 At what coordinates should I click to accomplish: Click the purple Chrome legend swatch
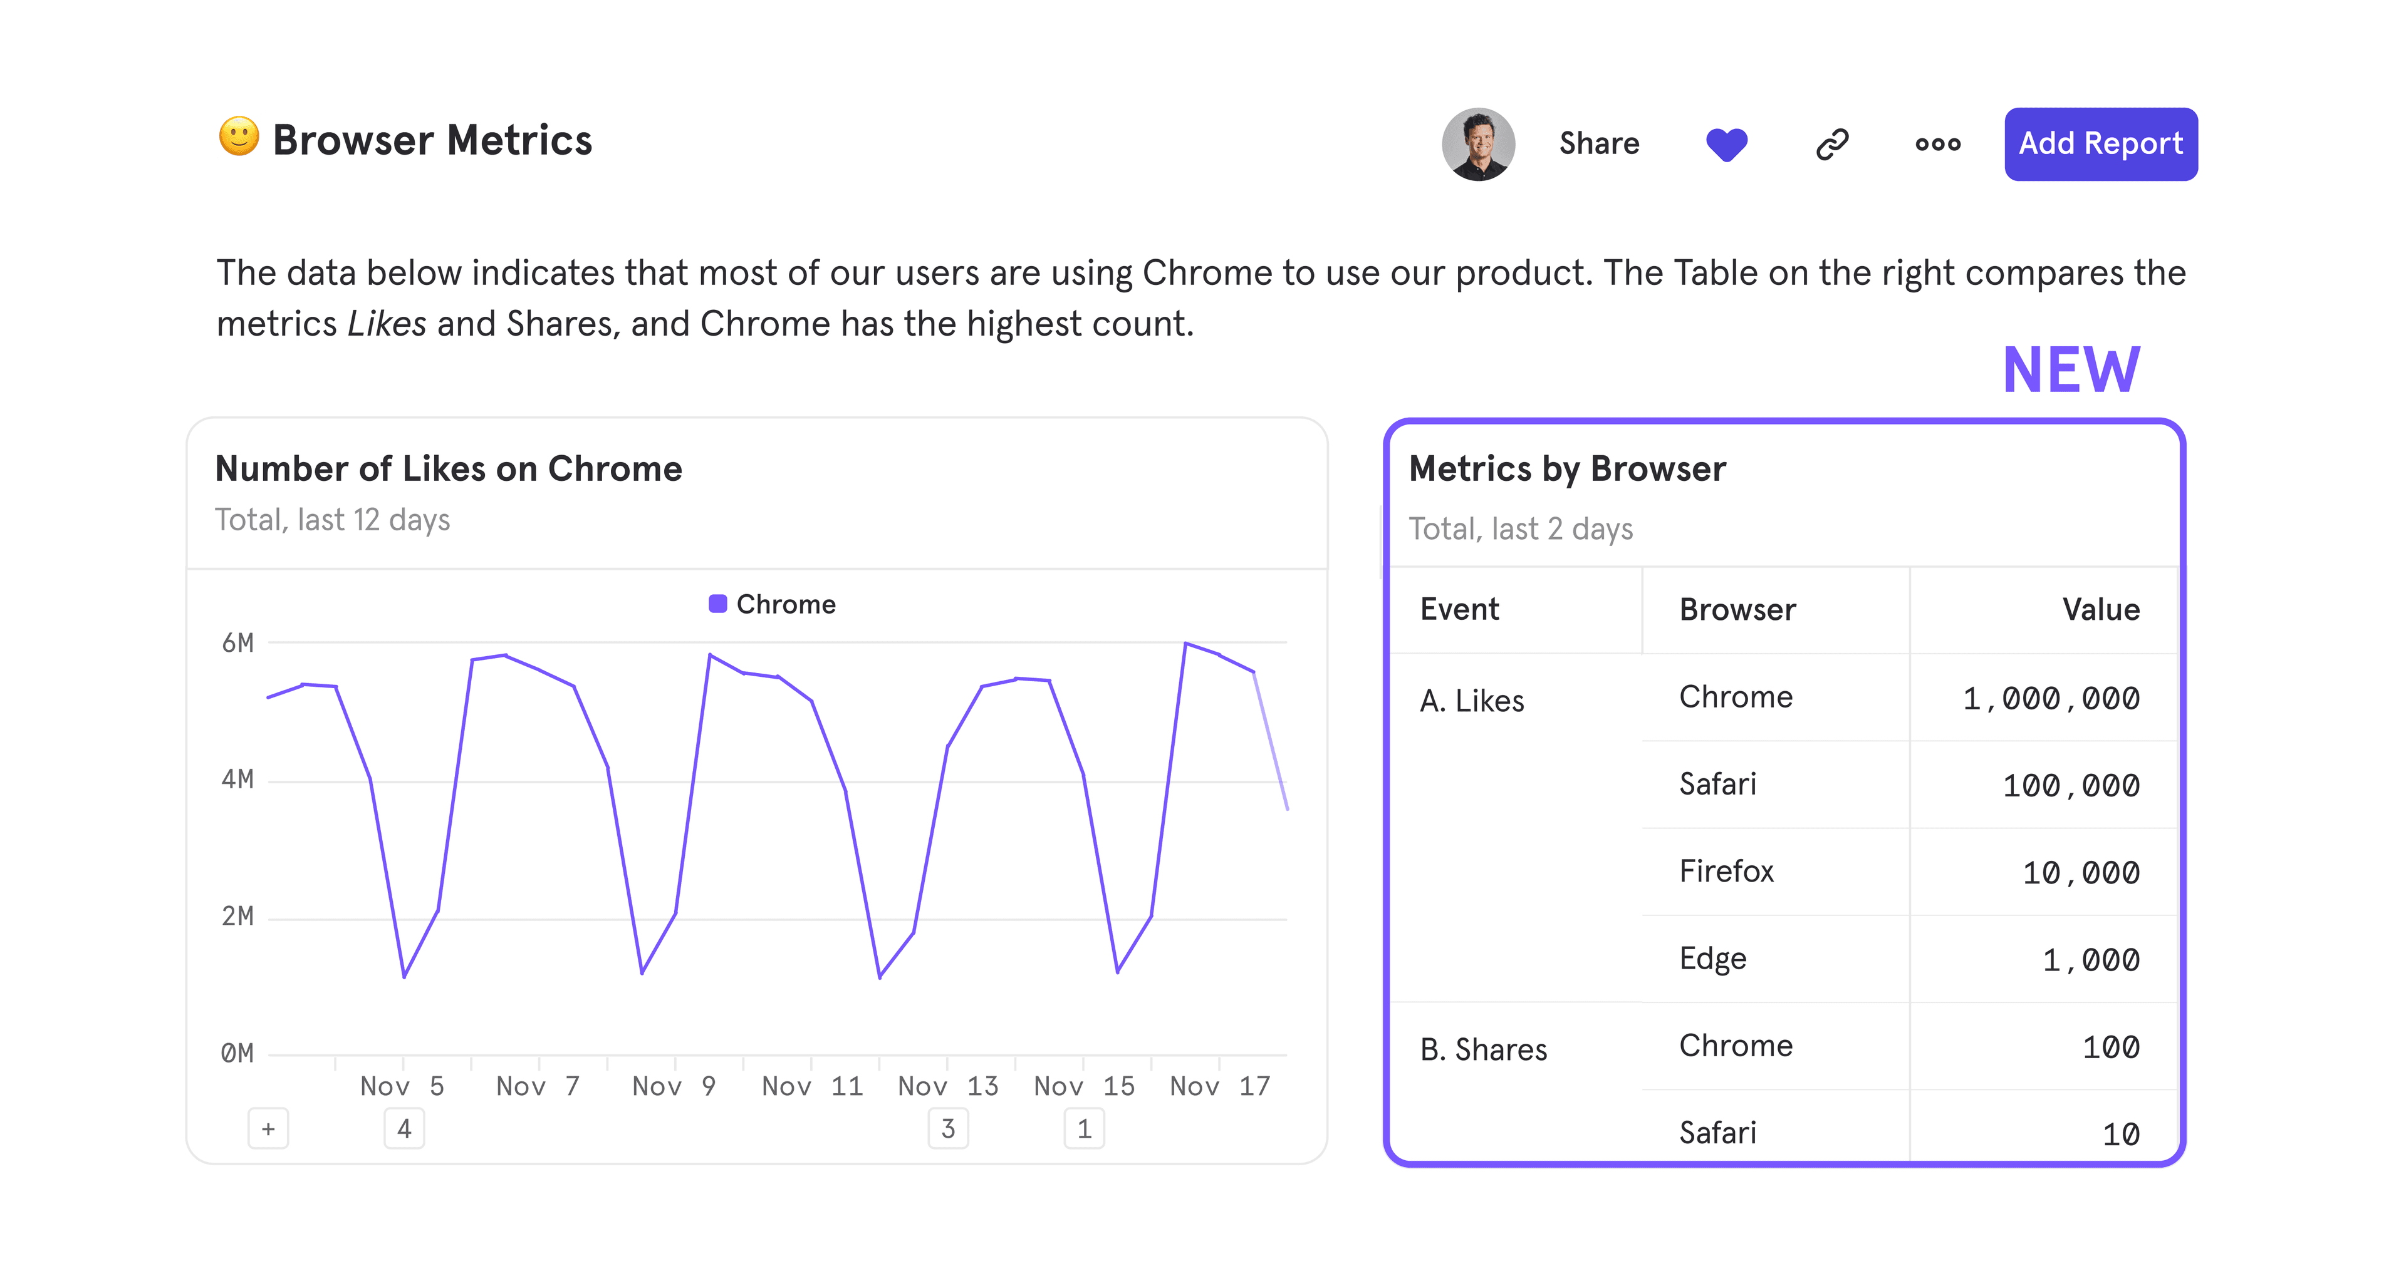pos(717,604)
